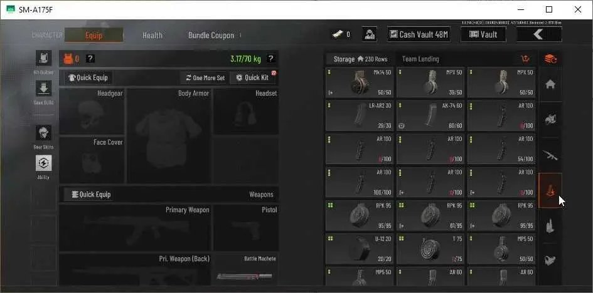Select the empty Face Cover slot
This screenshot has width=593, height=293.
pyautogui.click(x=92, y=160)
